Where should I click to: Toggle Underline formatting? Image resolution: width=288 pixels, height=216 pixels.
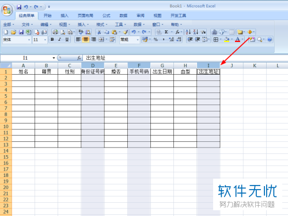67,40
